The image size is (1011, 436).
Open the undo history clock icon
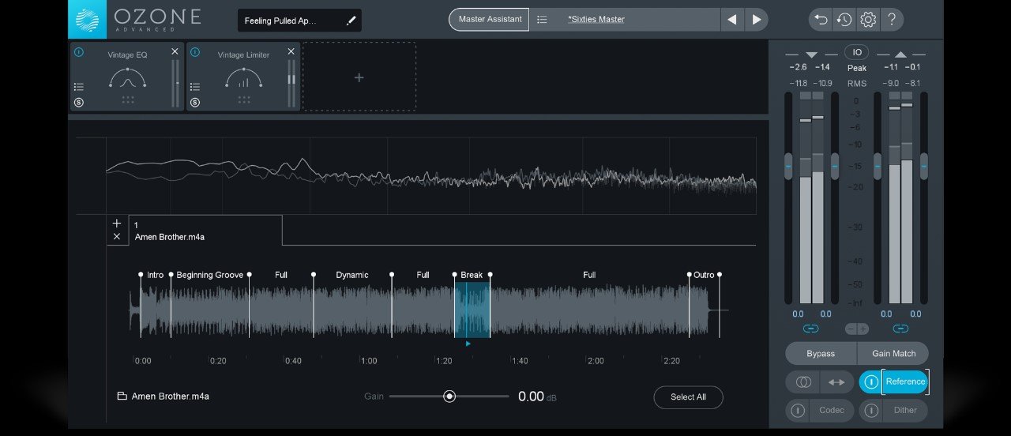click(844, 20)
